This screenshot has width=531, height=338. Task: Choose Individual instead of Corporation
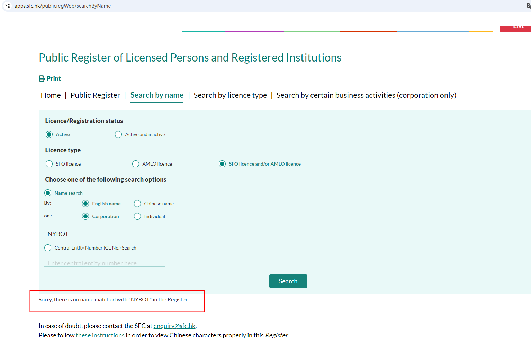pyautogui.click(x=137, y=216)
